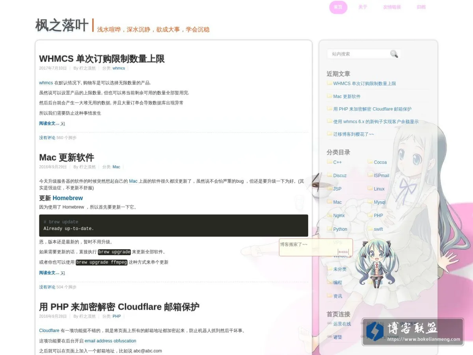Click 阅读全文 link under Mac post
Image resolution: width=473 pixels, height=355 pixels.
click(49, 273)
